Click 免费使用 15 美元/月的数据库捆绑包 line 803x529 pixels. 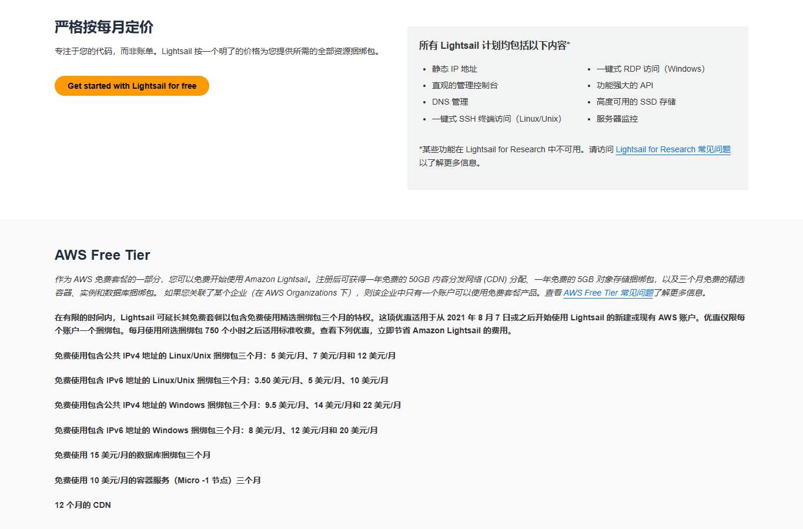click(133, 455)
